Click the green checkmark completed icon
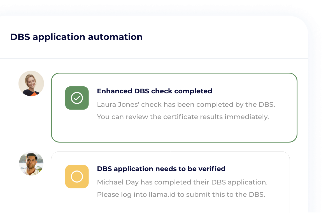 point(77,98)
